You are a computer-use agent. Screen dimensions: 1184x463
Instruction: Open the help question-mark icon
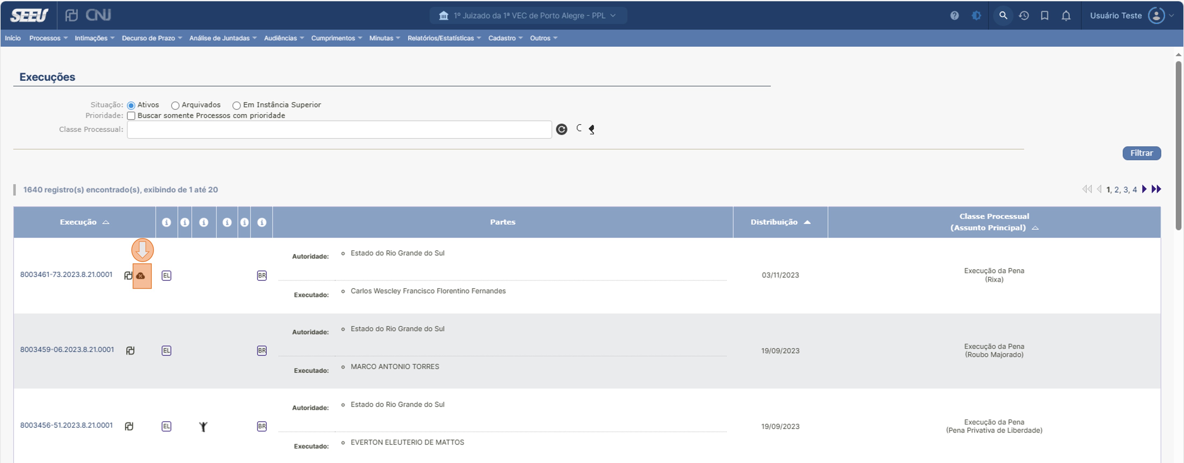[954, 16]
